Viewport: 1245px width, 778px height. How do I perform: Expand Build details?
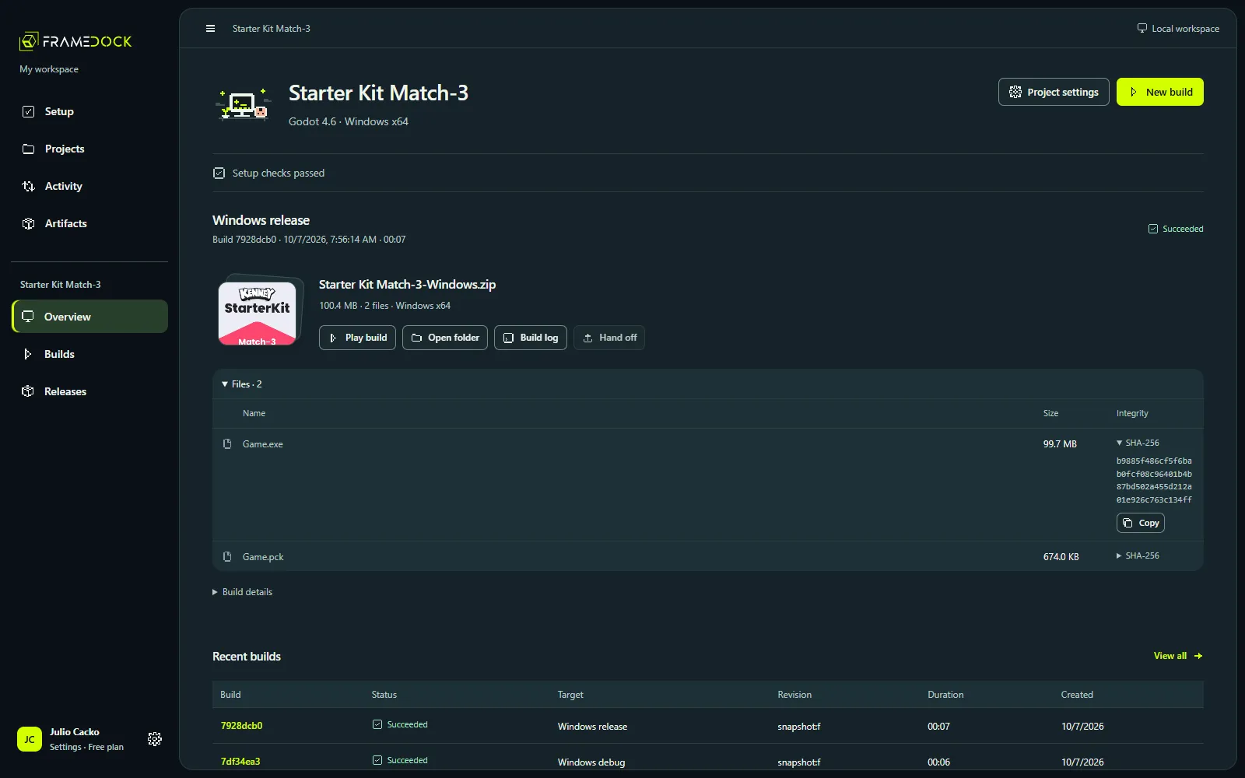tap(243, 592)
